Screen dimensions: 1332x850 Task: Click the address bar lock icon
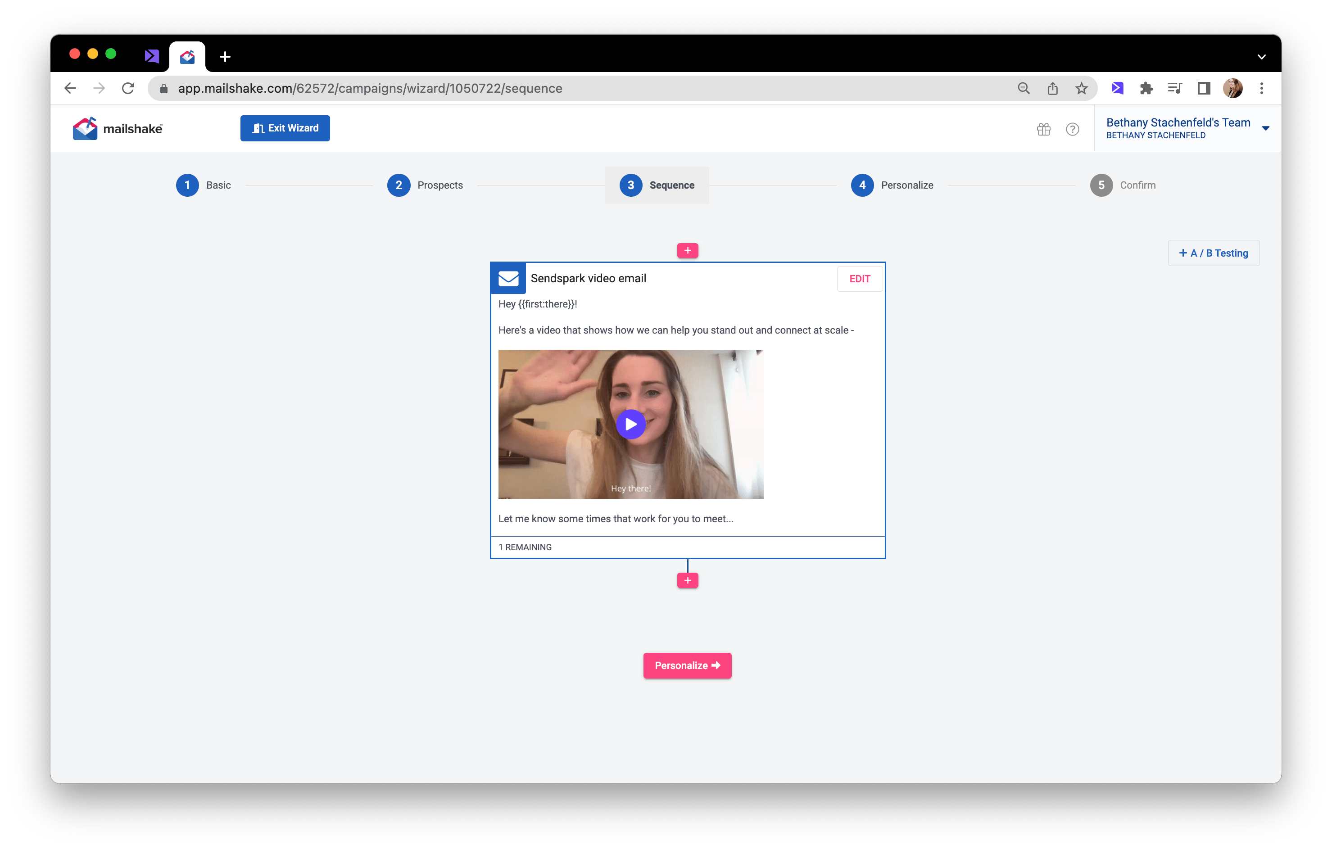click(x=164, y=89)
